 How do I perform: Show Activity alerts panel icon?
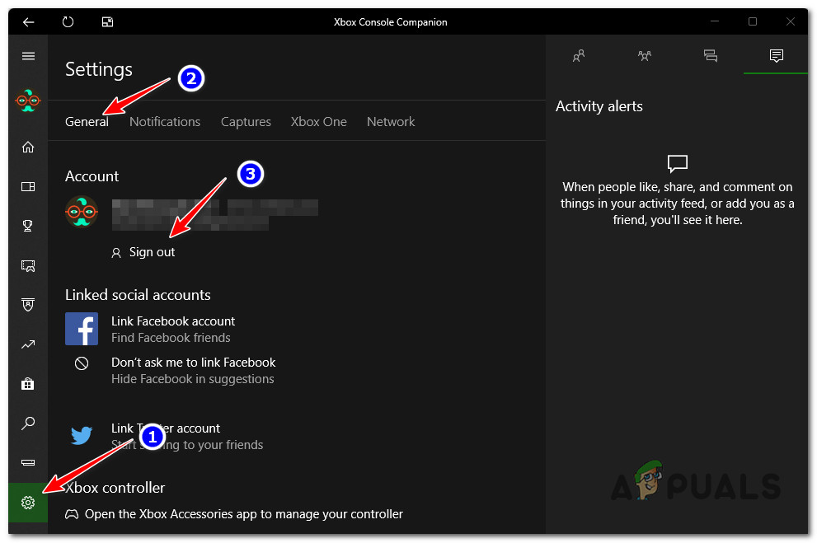[x=777, y=55]
